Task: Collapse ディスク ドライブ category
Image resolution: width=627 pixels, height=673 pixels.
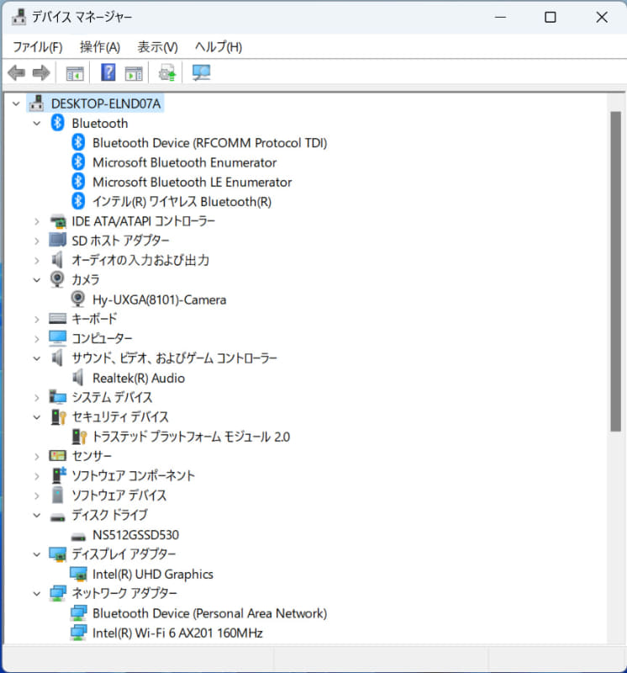Action: click(x=37, y=515)
